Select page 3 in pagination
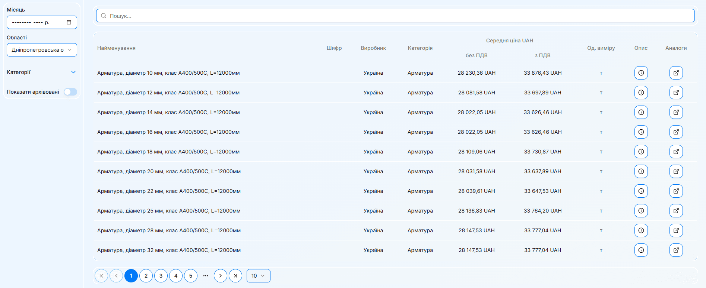The width and height of the screenshot is (706, 288). pos(161,276)
